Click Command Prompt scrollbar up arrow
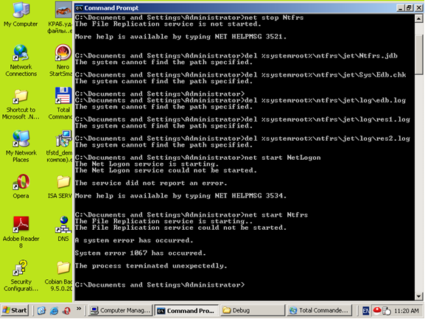Viewport: 425px width, 319px height. pyautogui.click(x=419, y=18)
